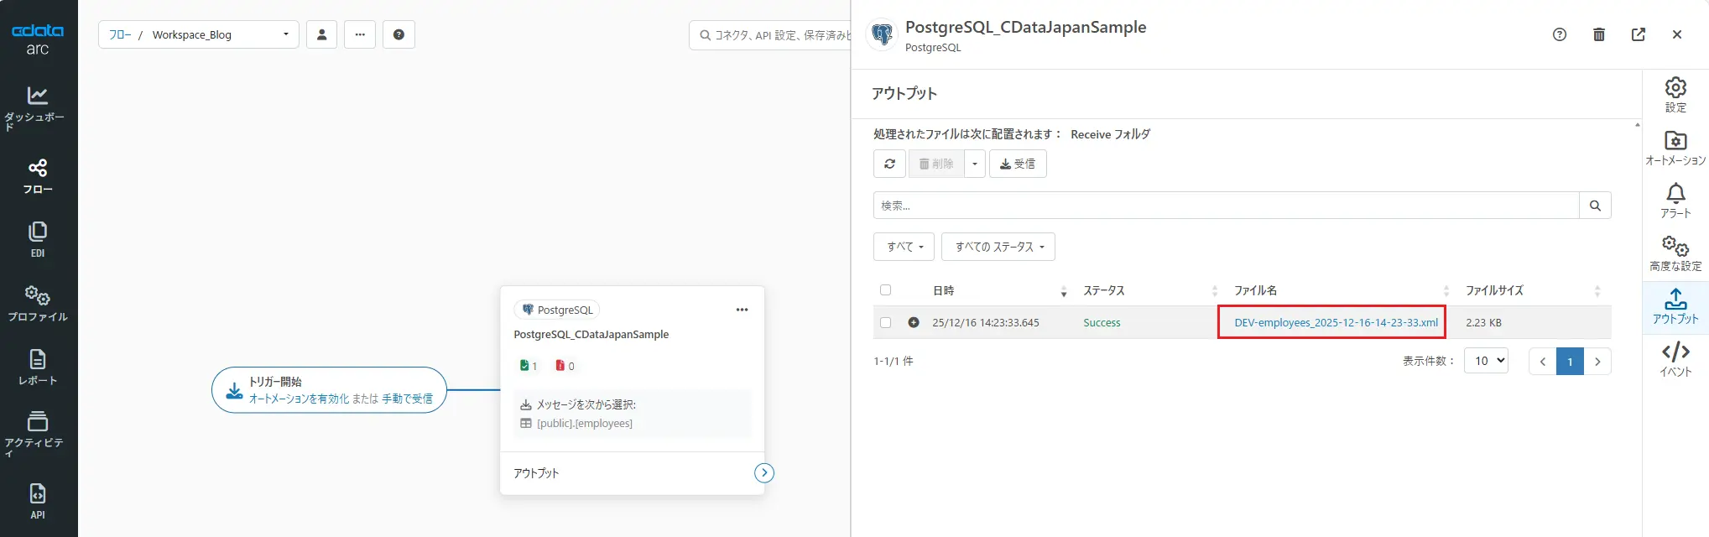The width and height of the screenshot is (1709, 537).
Task: Click the 25/12/16 14:23:33.645 timestamp
Action: 986,322
